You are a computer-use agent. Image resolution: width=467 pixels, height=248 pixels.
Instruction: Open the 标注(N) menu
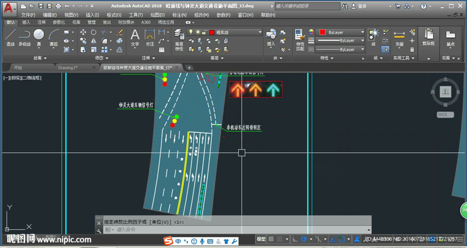click(179, 15)
